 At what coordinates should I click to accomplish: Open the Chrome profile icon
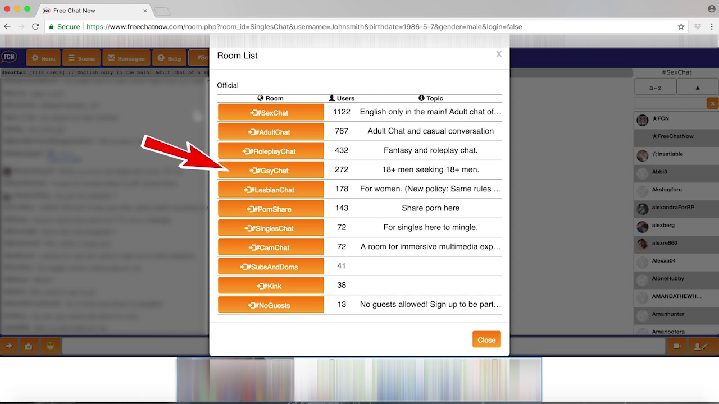712,9
